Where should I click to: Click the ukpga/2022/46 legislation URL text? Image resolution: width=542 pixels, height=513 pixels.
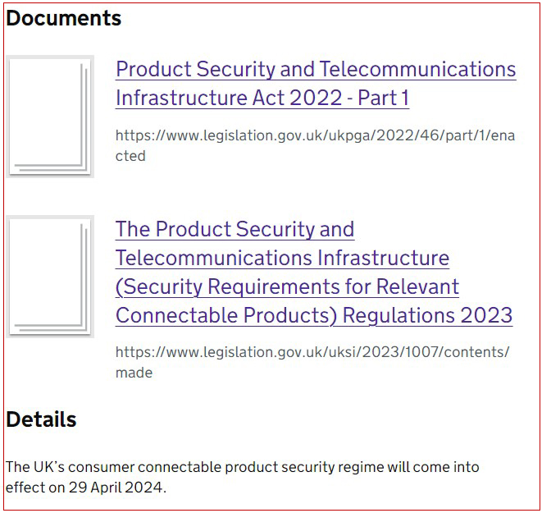(x=315, y=135)
